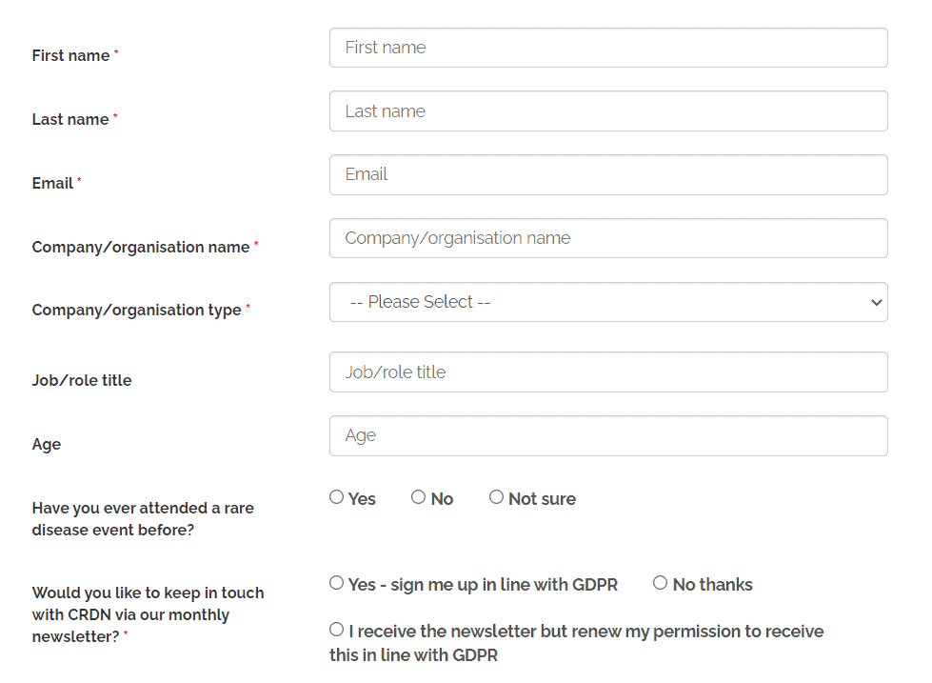Viewport: 932px width, 683px height.
Task: Select 'No thanks' for the newsletter question
Action: point(660,582)
